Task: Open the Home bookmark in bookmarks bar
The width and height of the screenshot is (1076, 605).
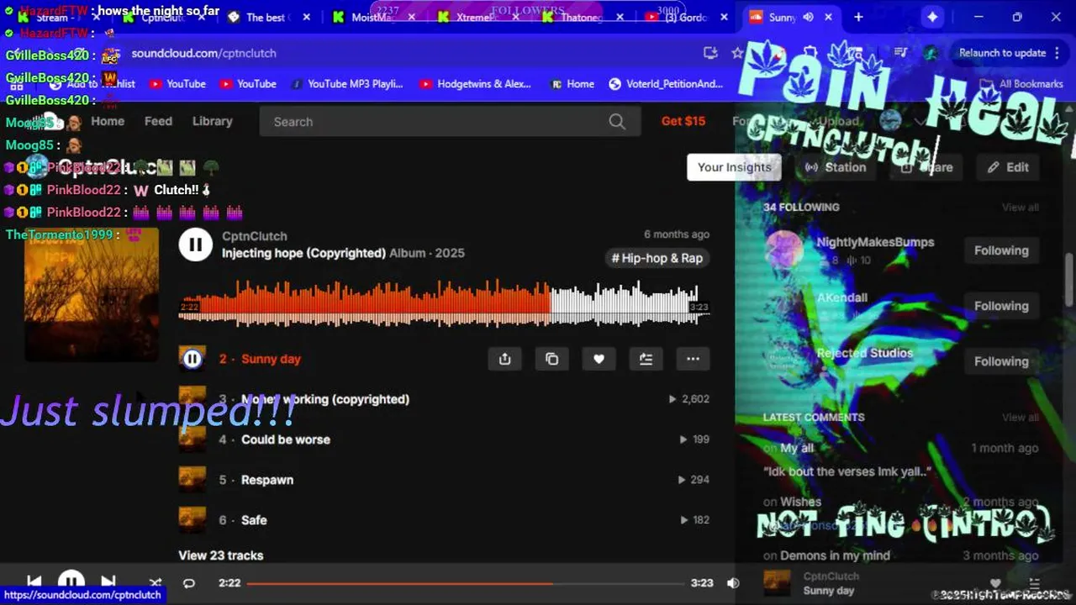Action: click(572, 84)
